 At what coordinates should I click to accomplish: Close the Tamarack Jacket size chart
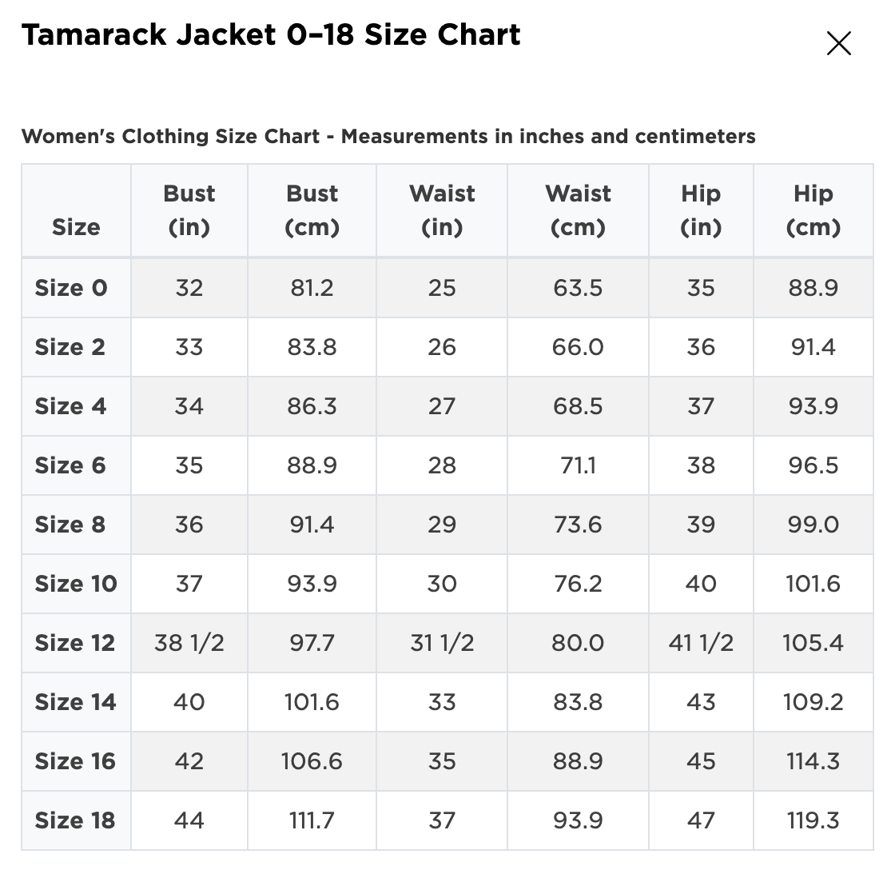pyautogui.click(x=838, y=43)
